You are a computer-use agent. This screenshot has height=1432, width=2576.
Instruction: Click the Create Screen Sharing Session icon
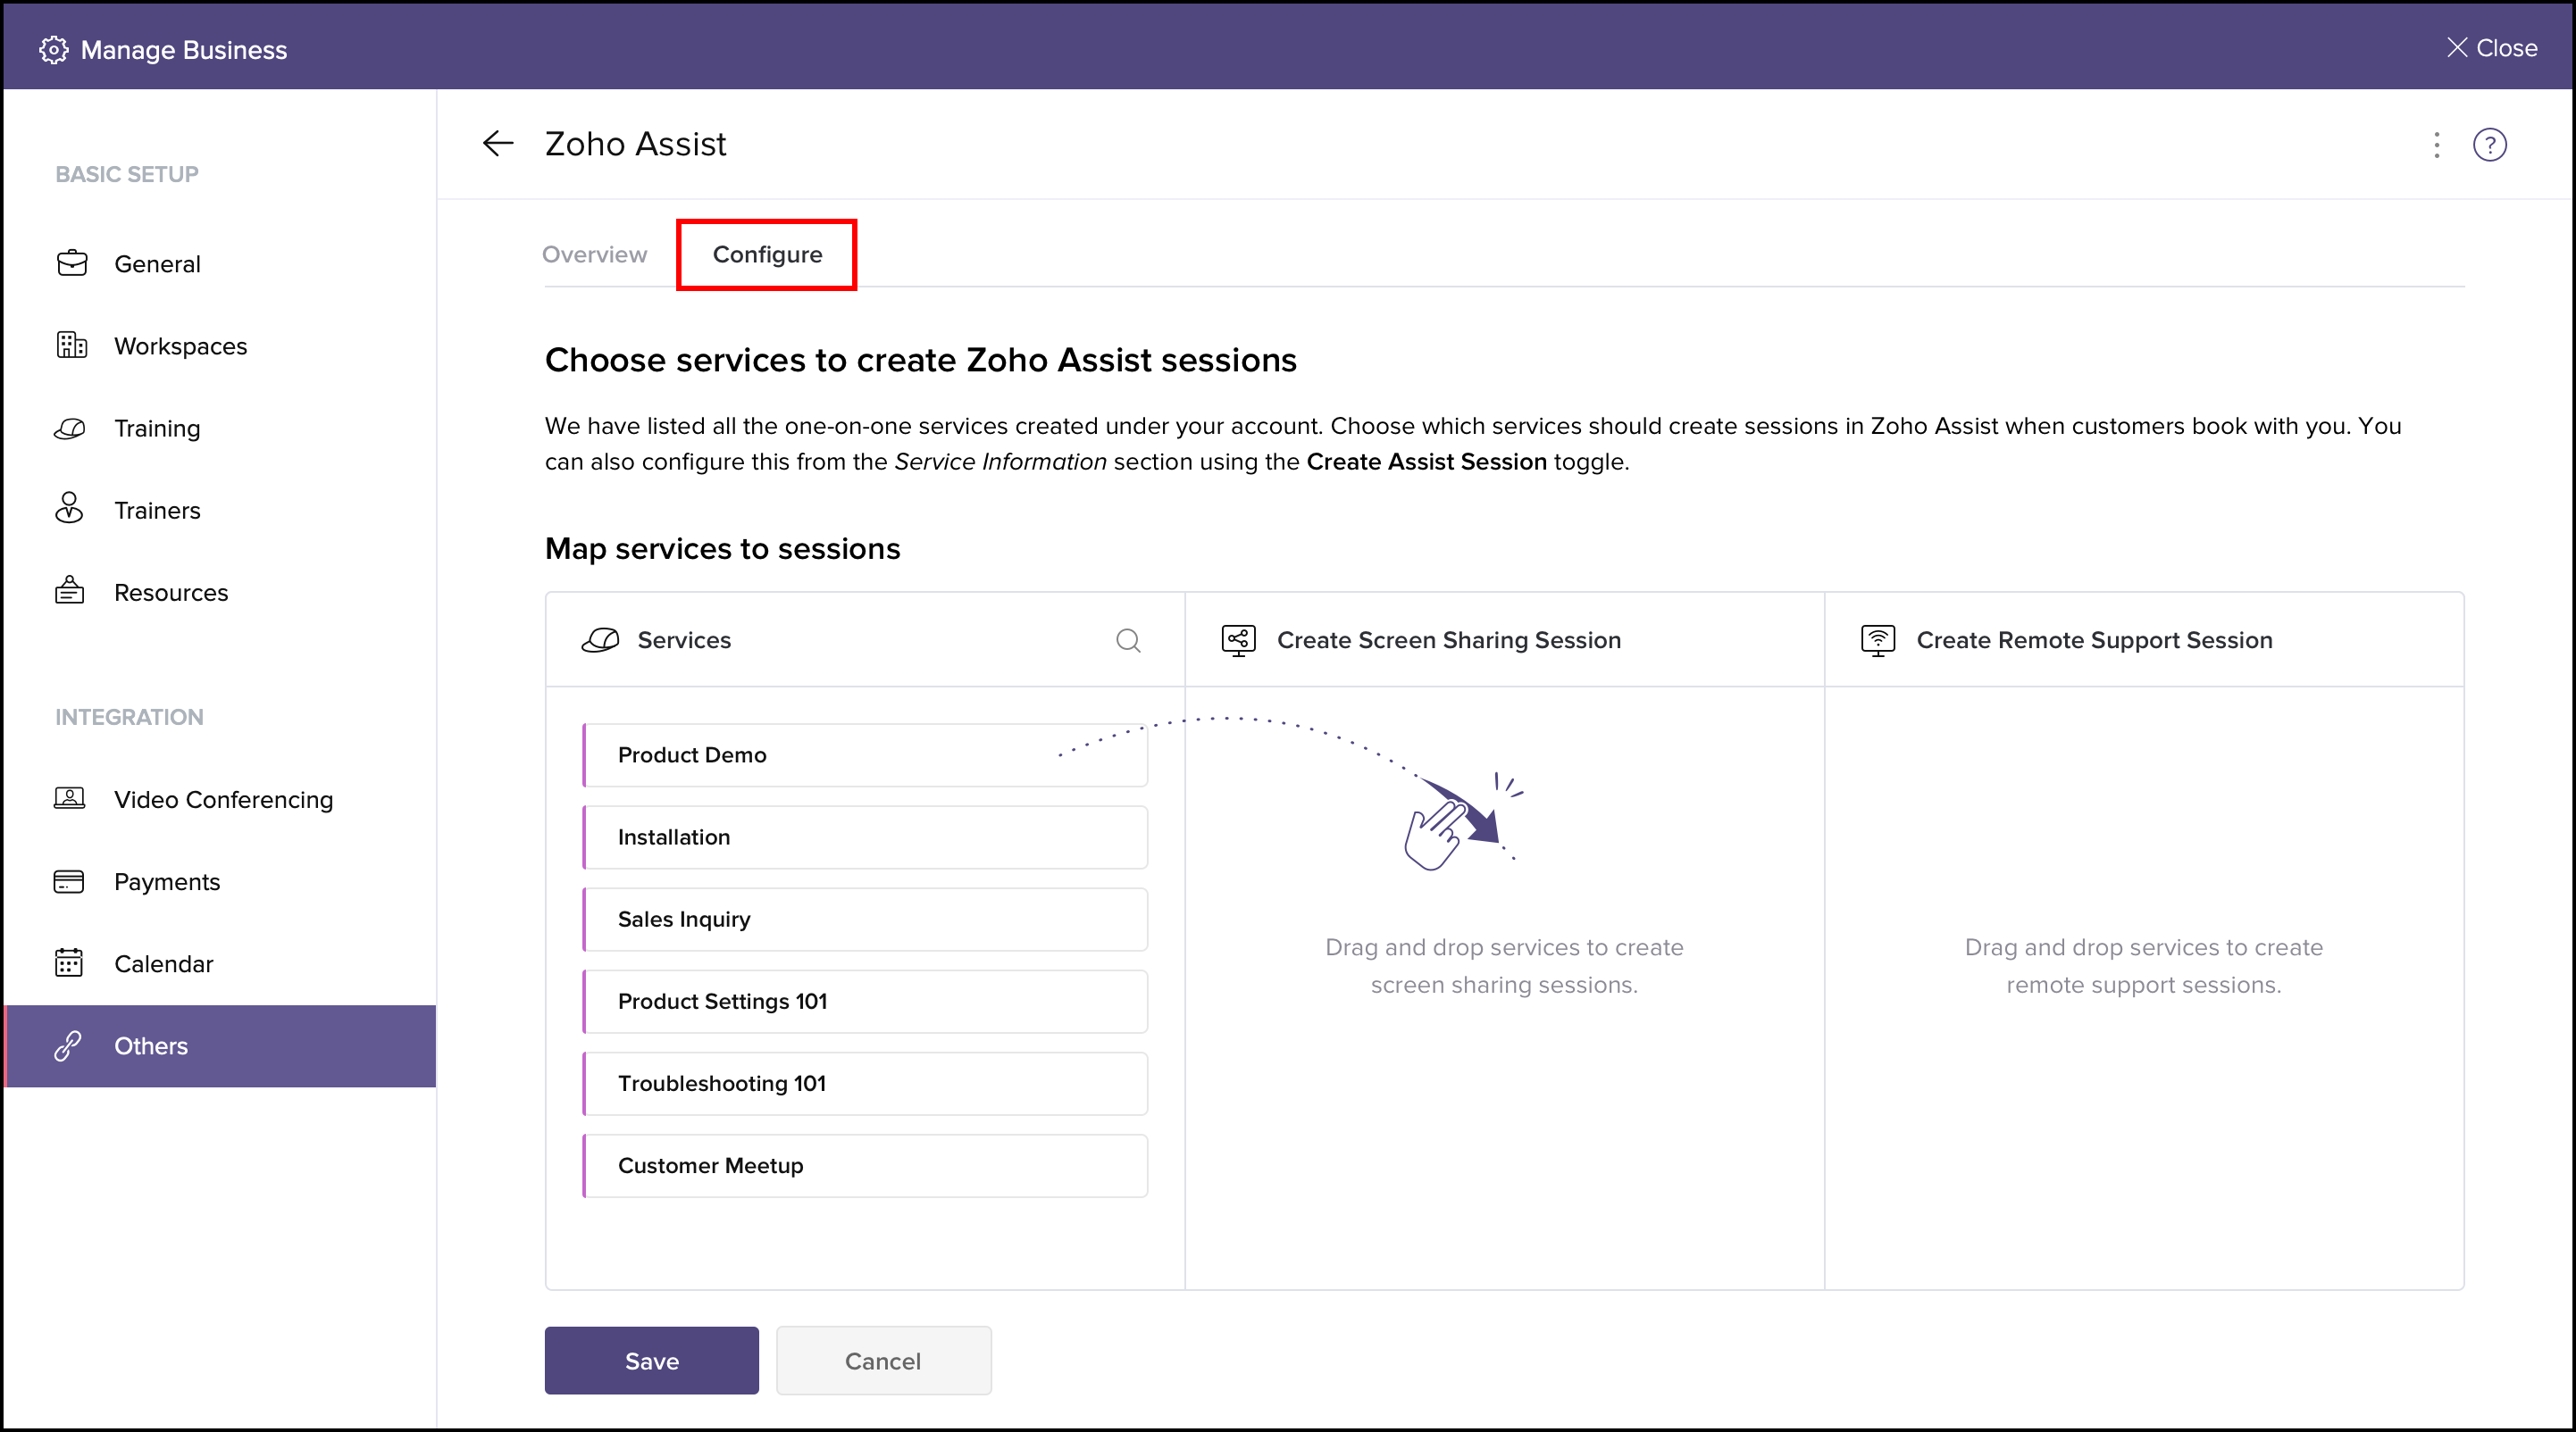click(1238, 640)
